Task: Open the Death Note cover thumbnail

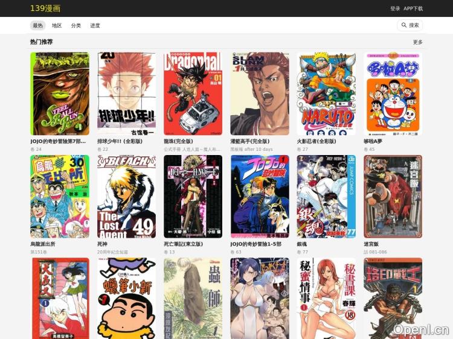Action: (x=193, y=197)
